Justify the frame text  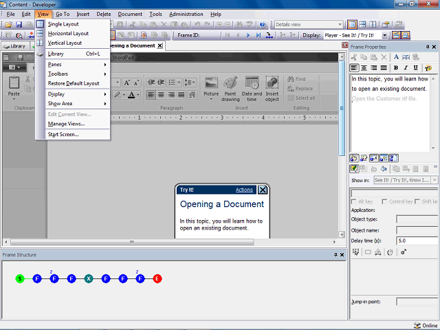(384, 67)
